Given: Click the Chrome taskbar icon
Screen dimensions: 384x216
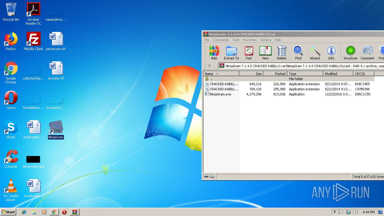Looking at the screenshot, I should [54, 212].
